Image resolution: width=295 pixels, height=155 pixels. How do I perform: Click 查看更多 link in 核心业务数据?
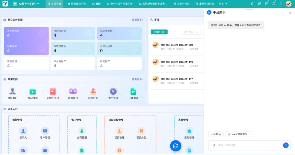[x=137, y=20]
